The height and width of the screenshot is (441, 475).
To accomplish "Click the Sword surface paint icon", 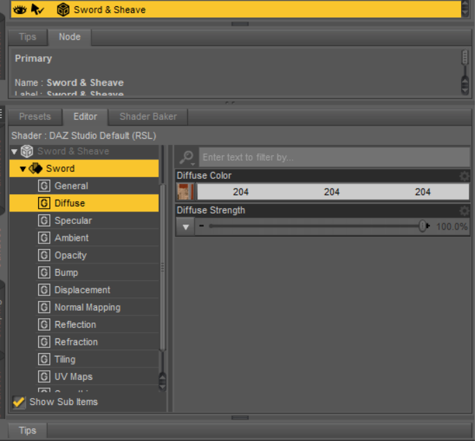I will pyautogui.click(x=35, y=168).
